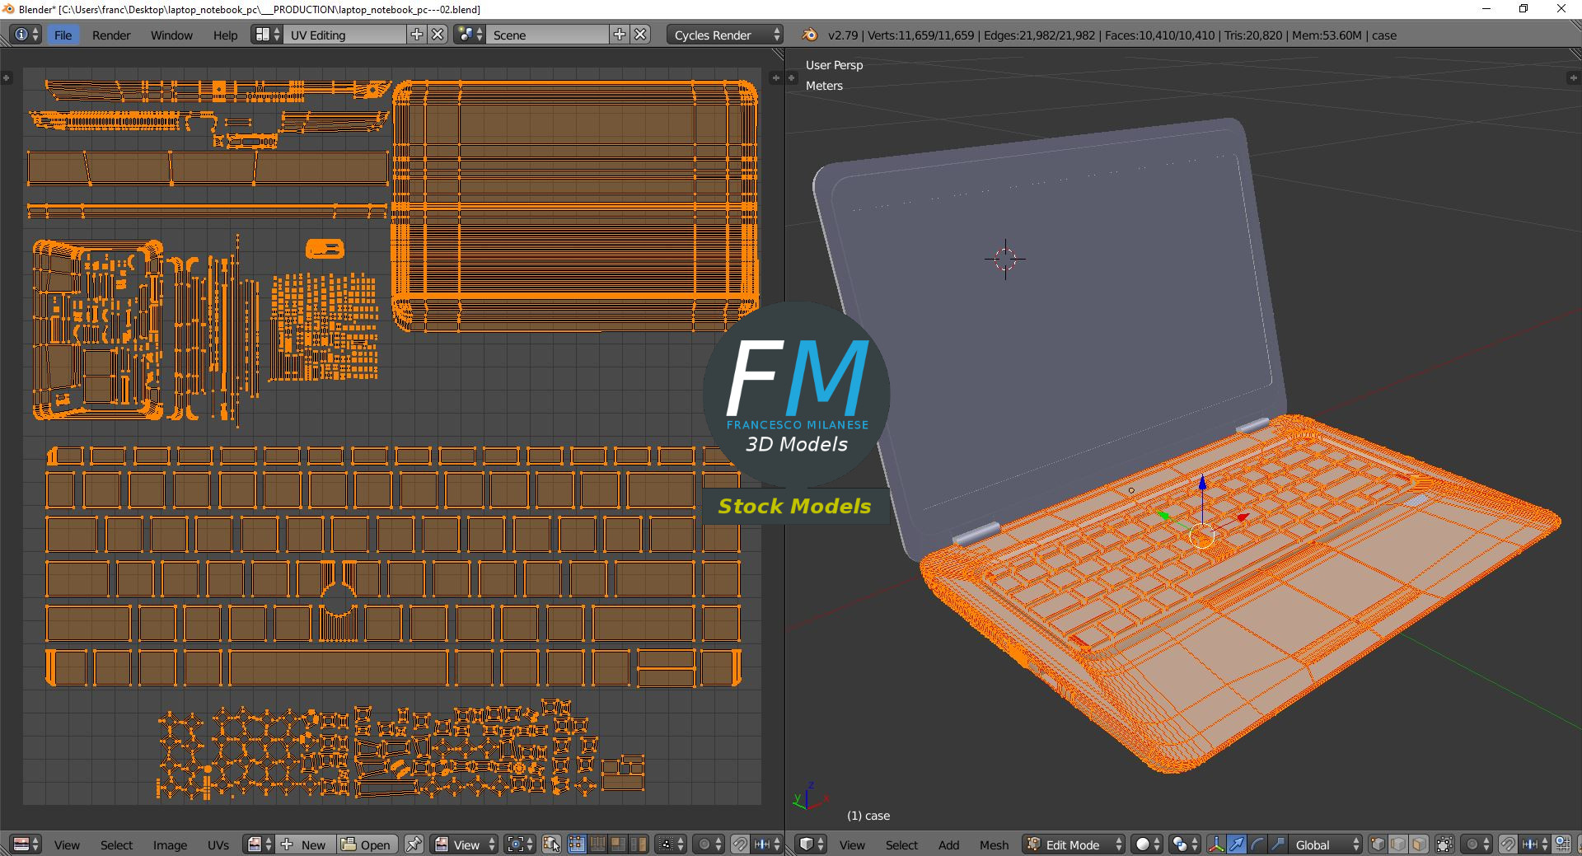Open the viewport shading dropdown

[1147, 844]
